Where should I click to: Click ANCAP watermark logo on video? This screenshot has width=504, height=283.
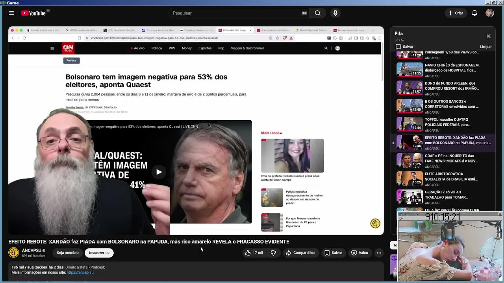pyautogui.click(x=375, y=223)
